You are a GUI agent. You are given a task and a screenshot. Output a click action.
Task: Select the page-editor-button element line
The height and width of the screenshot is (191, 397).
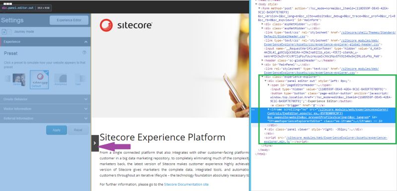[x=331, y=97]
